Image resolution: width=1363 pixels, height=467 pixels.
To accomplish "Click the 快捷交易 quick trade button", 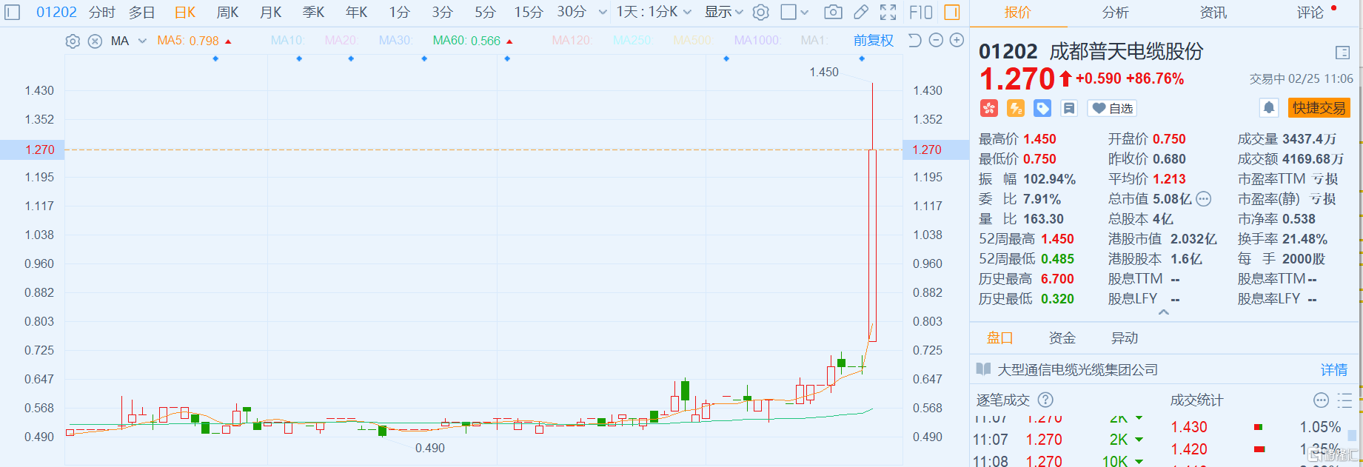I will point(1319,108).
